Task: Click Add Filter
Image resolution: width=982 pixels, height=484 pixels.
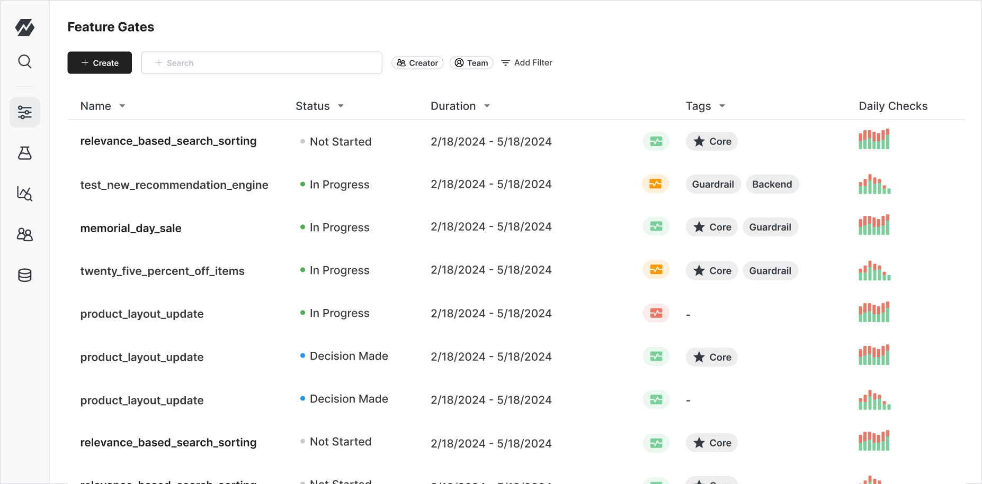Action: pyautogui.click(x=526, y=62)
